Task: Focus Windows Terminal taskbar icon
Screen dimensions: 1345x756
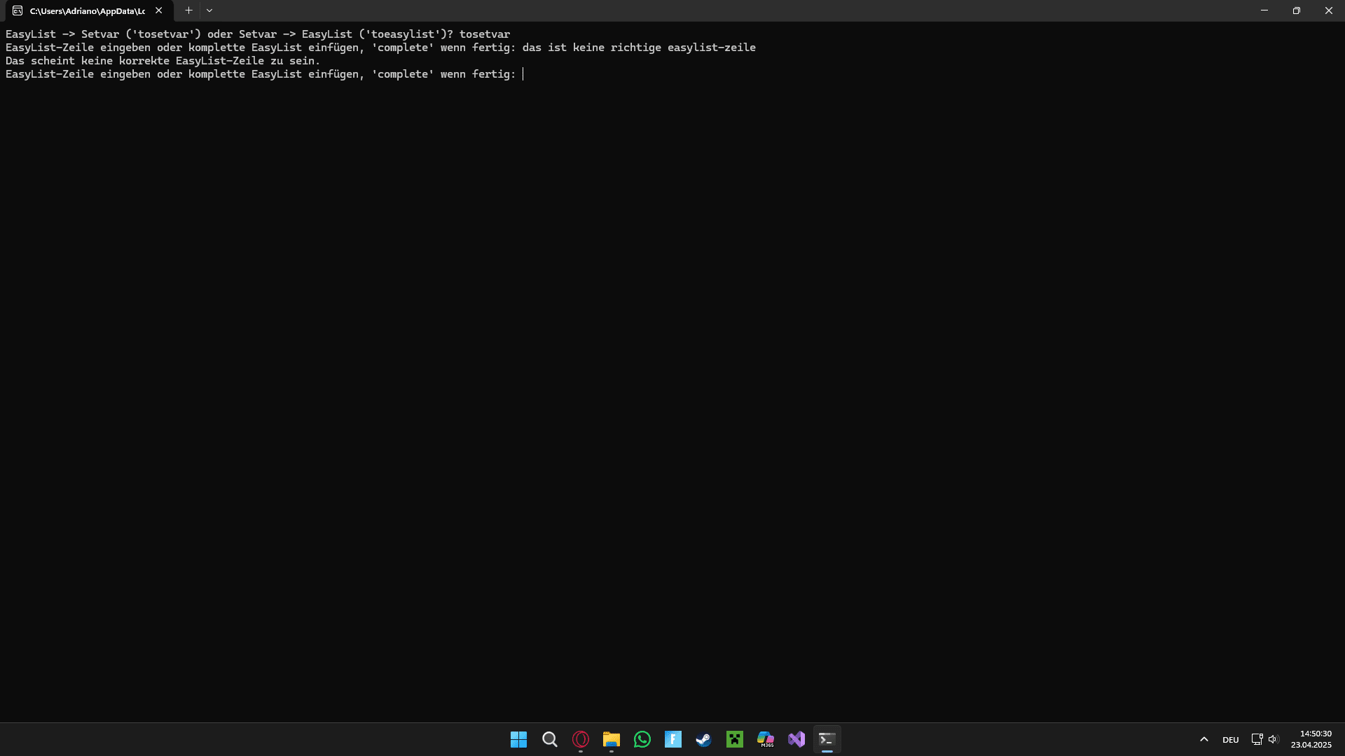Action: click(827, 739)
